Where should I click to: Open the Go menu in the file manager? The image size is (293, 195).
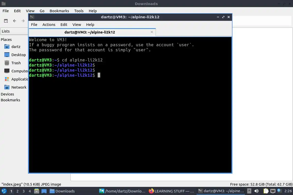[42, 11]
